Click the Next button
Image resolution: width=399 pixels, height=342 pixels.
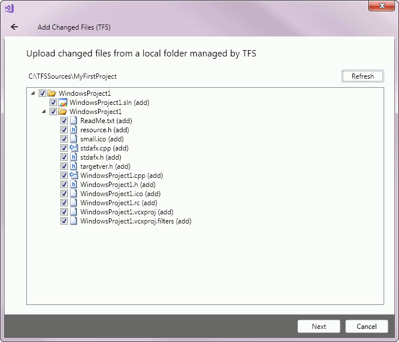[x=319, y=327]
